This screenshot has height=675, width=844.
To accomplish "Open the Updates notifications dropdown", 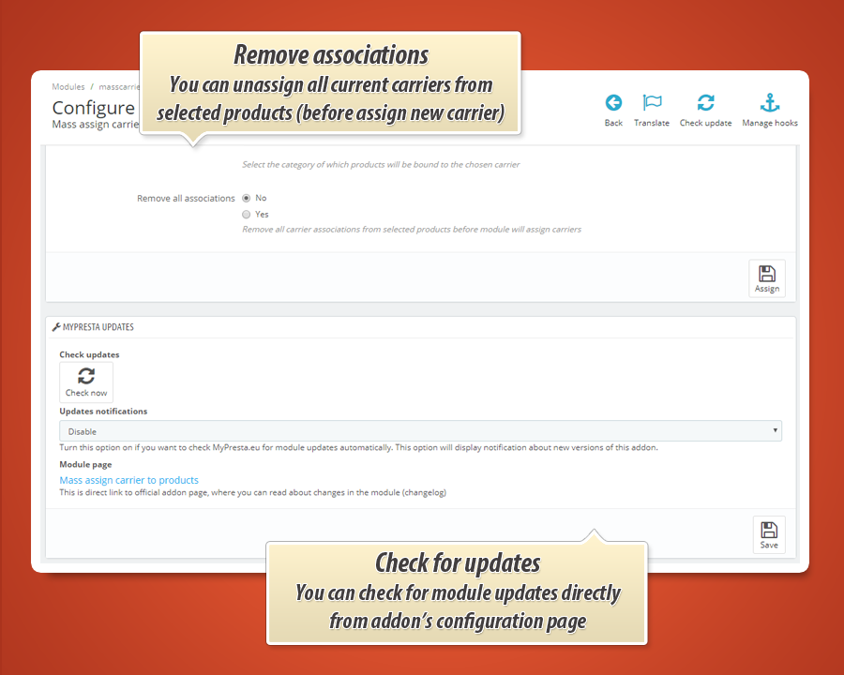I will click(x=420, y=431).
